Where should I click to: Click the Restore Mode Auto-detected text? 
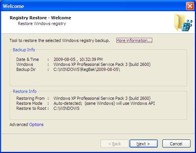[x=104, y=103]
